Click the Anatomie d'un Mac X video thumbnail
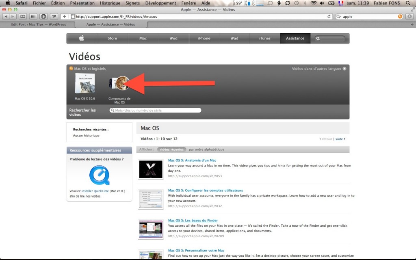Image resolution: width=416 pixels, height=260 pixels. 151,169
